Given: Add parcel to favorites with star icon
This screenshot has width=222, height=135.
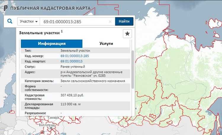Looking at the screenshot, I should pos(127,34).
